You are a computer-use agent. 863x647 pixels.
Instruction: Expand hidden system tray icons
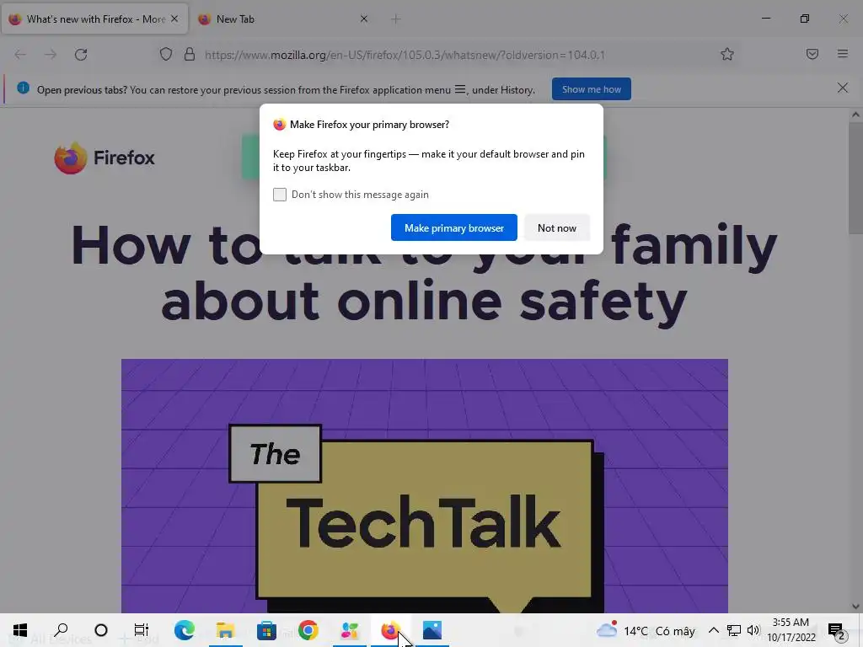pos(713,630)
